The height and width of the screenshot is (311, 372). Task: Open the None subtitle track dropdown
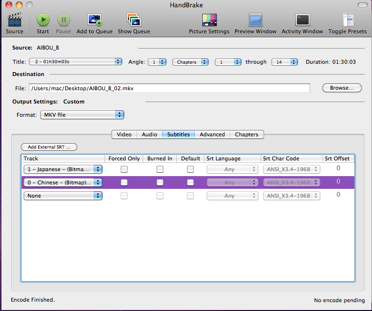[x=63, y=196]
